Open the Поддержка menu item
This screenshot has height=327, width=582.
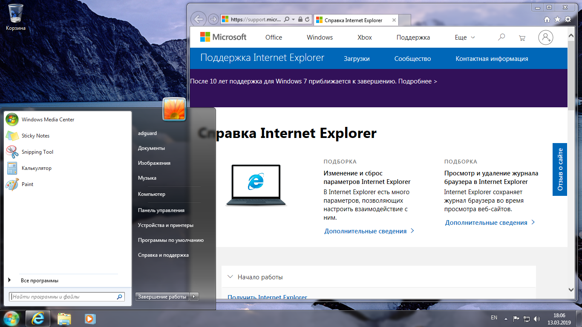click(413, 37)
